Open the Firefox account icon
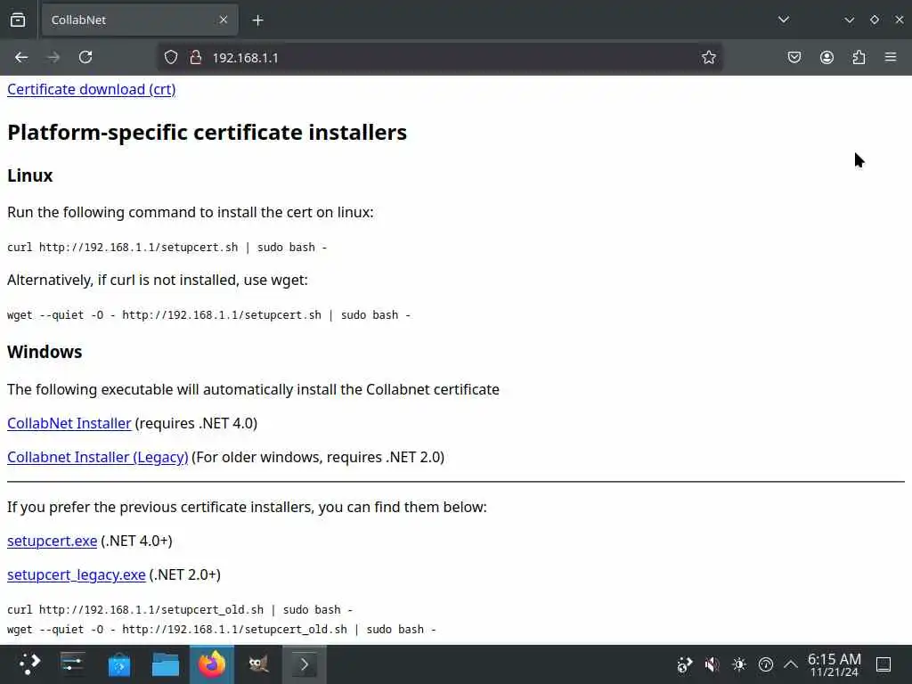The height and width of the screenshot is (684, 912). pyautogui.click(x=826, y=57)
